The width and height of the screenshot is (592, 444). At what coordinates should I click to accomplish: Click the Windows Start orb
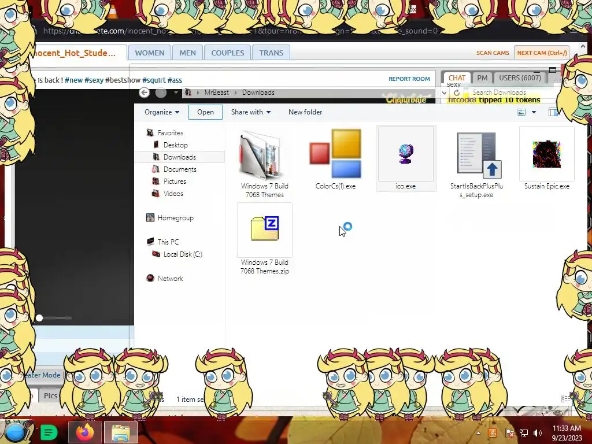pos(15,432)
